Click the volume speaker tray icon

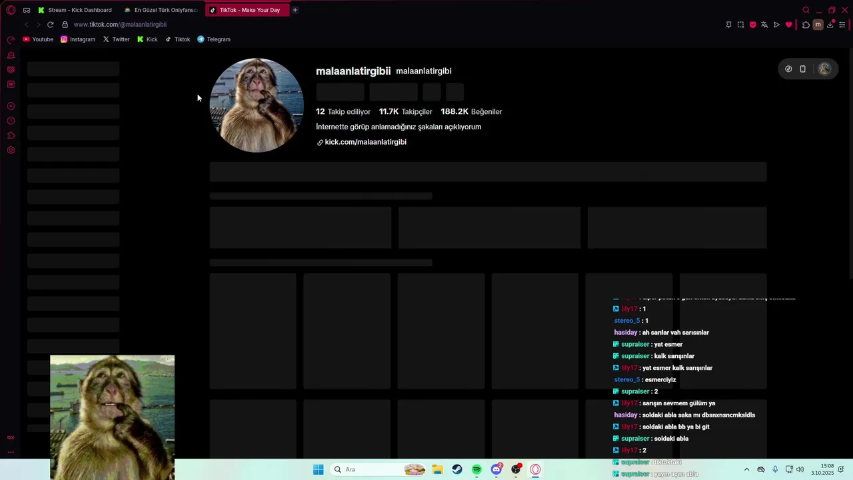tap(800, 469)
